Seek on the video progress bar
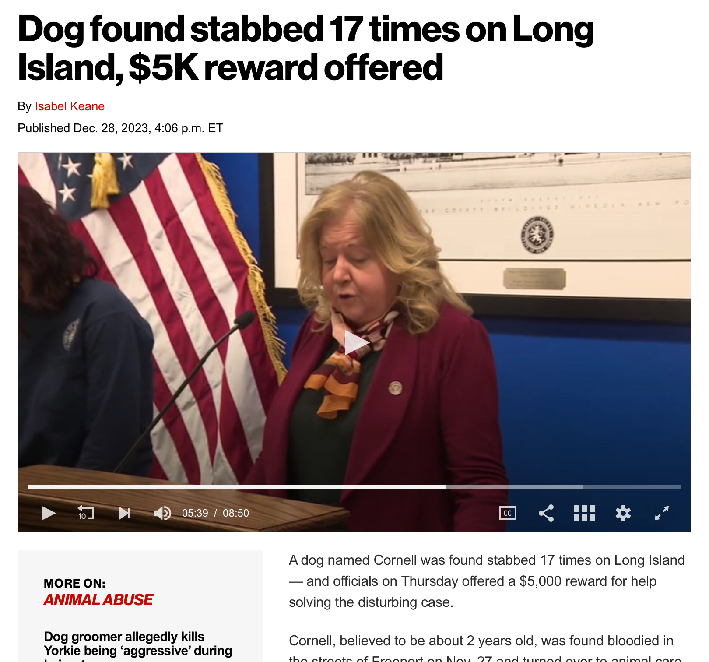 (354, 487)
